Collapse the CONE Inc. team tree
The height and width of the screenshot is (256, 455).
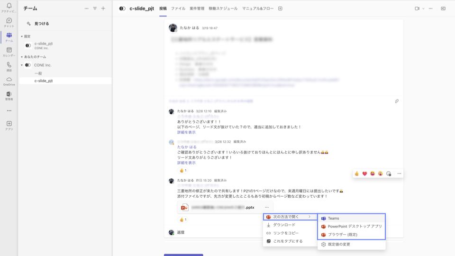(22, 65)
